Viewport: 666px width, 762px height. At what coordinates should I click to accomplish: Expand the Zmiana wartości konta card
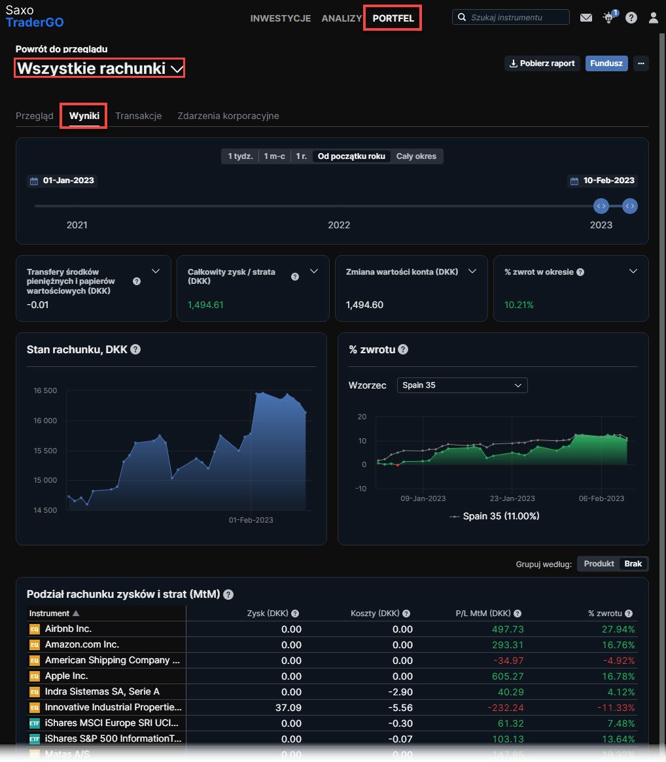tap(472, 271)
